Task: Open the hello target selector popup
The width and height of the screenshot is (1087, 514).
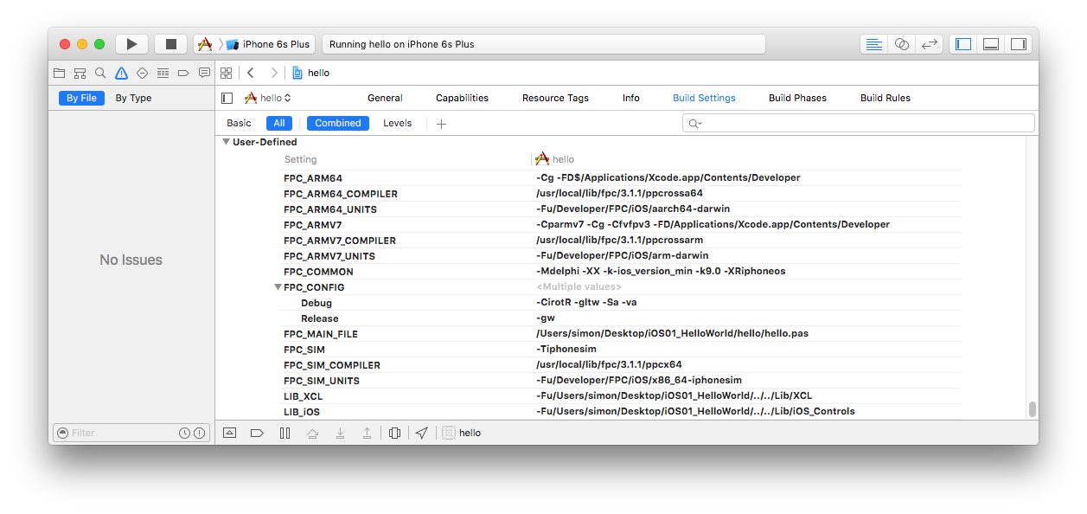Action: 268,98
